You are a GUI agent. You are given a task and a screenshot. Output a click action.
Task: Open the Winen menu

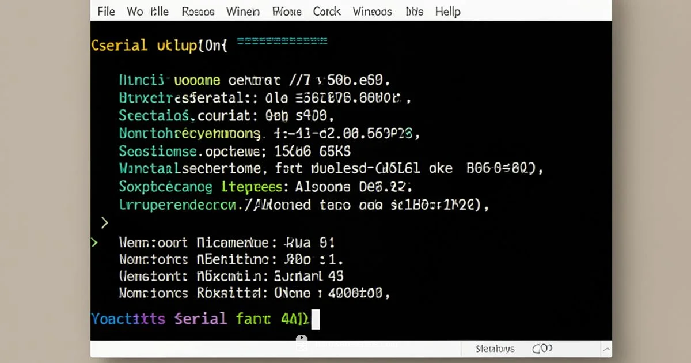click(x=242, y=12)
